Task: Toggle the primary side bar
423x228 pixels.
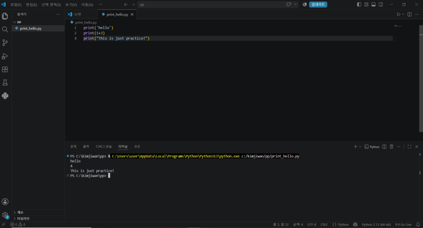Action: coord(359,5)
